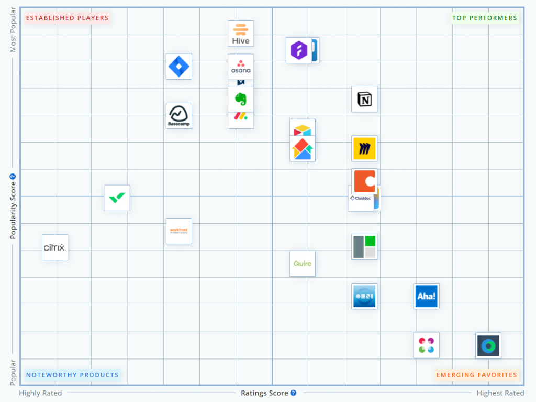The image size is (536, 402).
Task: Select the Citrix logo
Action: click(55, 247)
